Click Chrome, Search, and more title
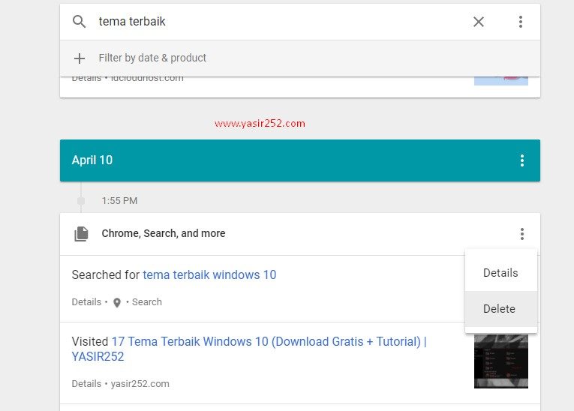Screen dimensions: 574x411 pyautogui.click(x=164, y=233)
